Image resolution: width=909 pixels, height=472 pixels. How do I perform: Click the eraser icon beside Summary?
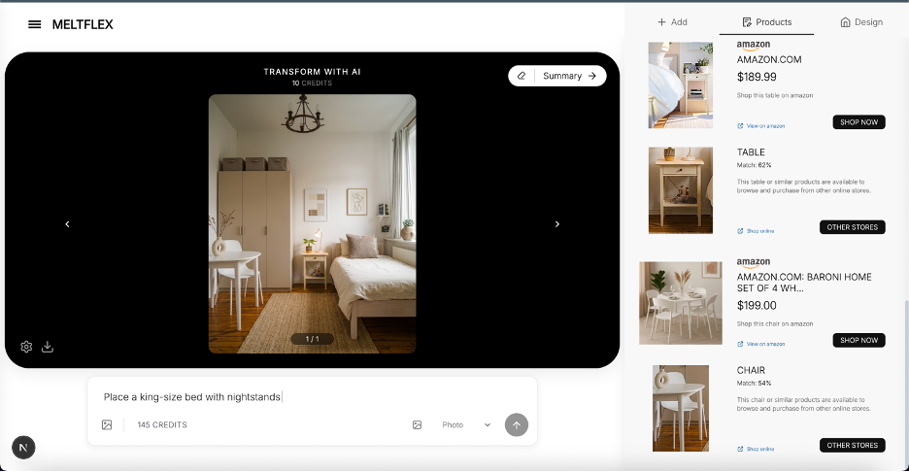point(522,76)
